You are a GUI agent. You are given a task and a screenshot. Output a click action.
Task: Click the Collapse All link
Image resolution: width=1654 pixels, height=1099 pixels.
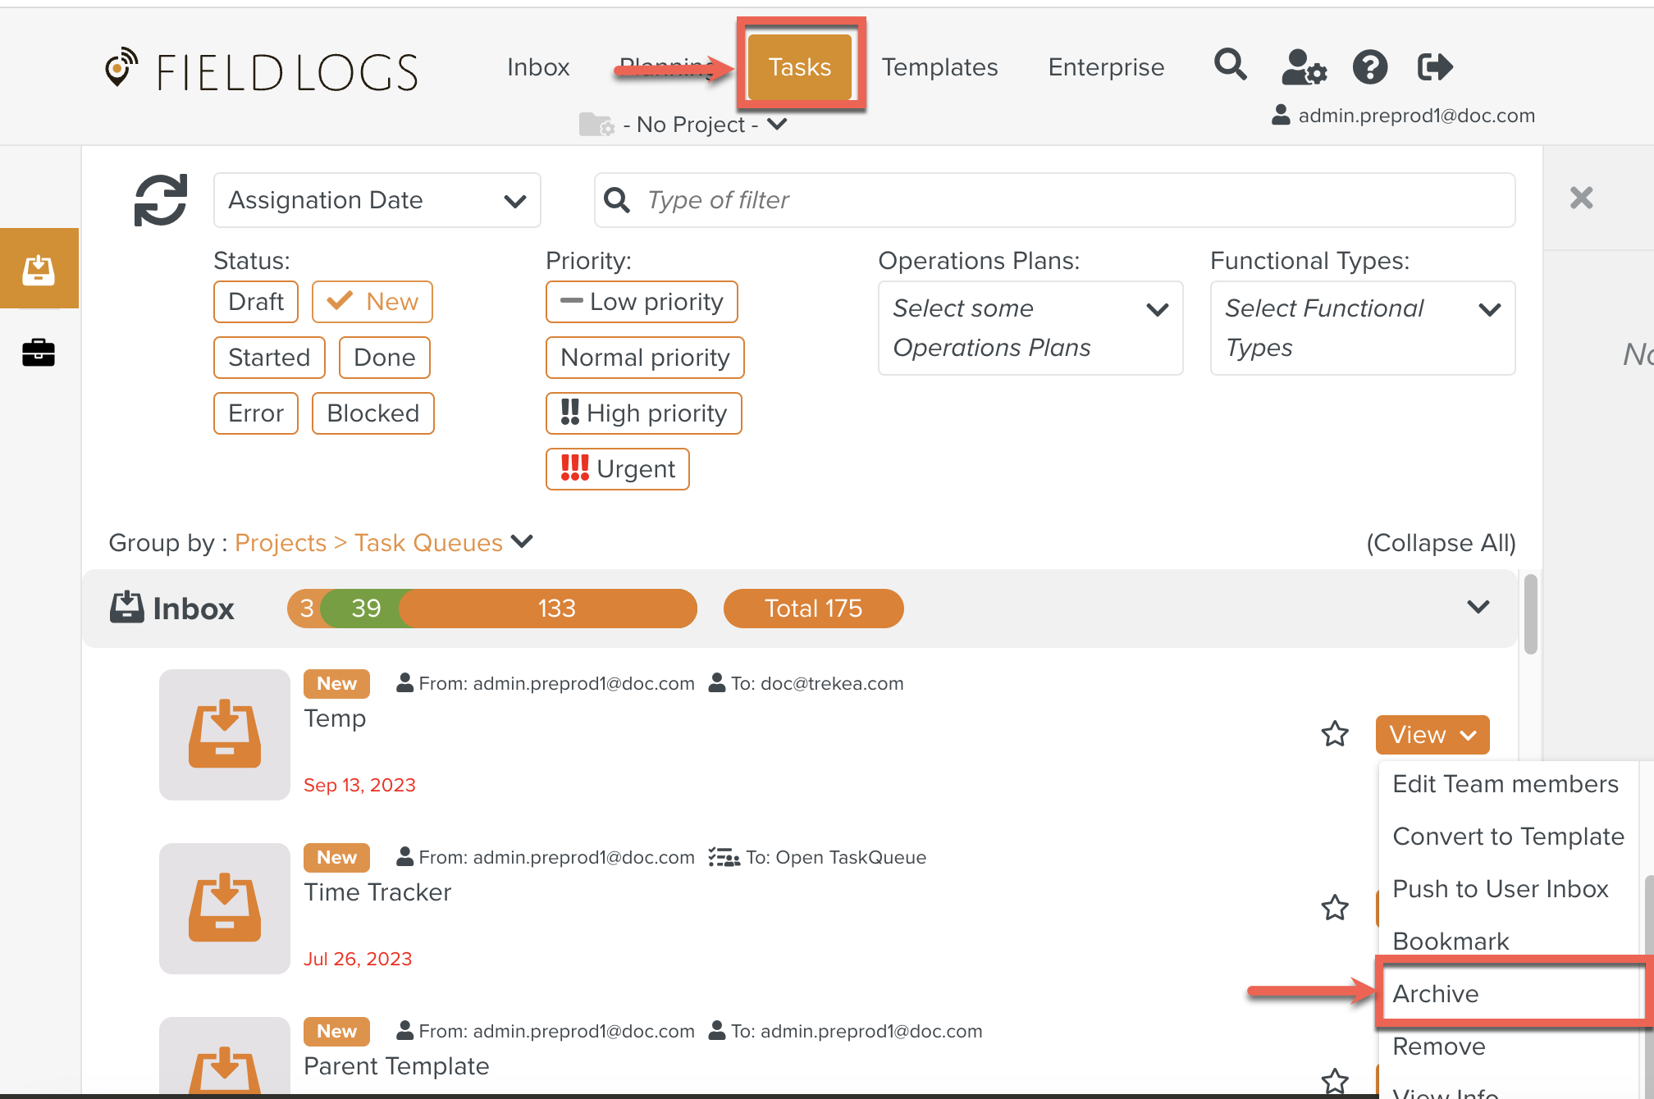pos(1441,543)
